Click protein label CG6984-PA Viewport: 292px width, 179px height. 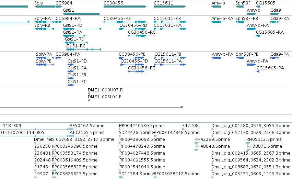pos(68,54)
